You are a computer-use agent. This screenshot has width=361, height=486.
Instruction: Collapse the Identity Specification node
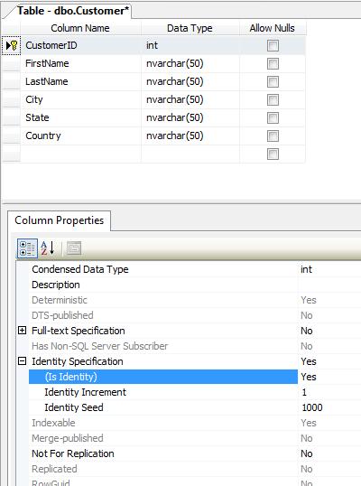(22, 361)
